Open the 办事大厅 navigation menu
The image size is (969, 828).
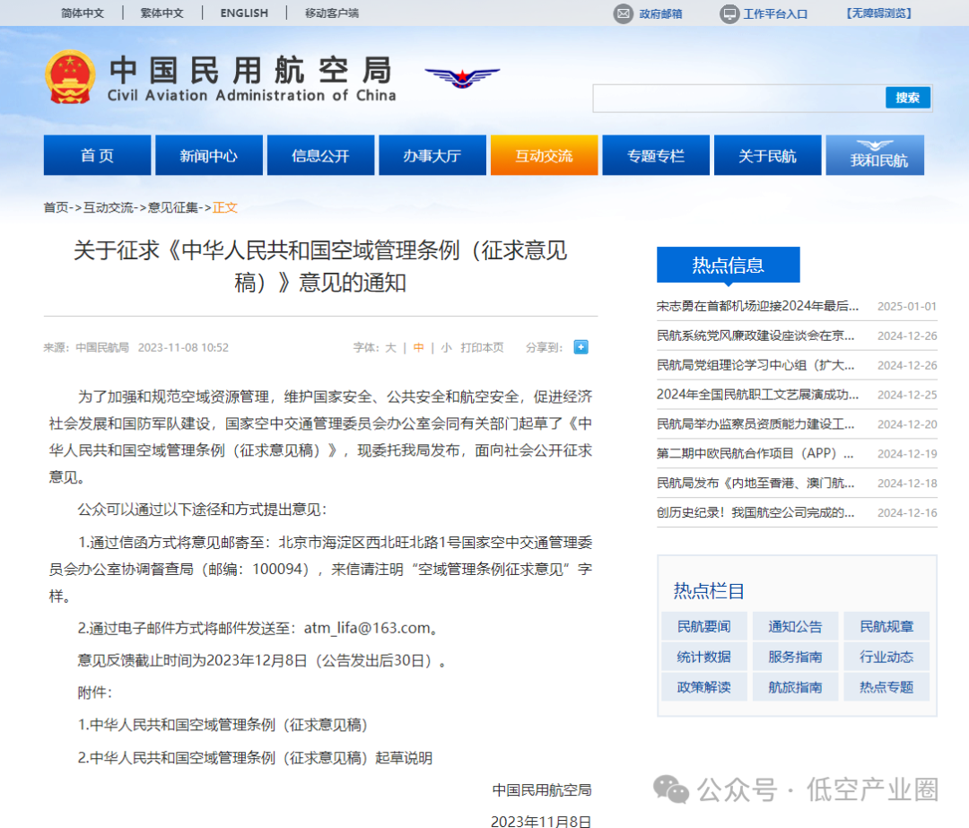pos(432,155)
